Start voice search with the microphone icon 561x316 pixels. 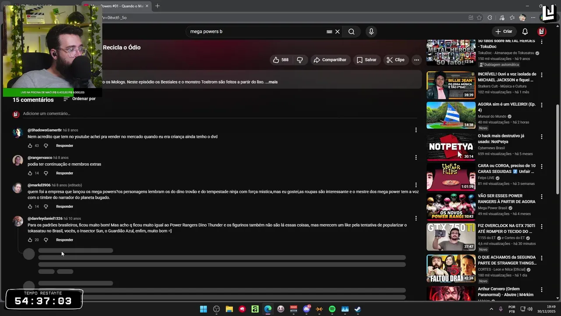click(x=371, y=32)
